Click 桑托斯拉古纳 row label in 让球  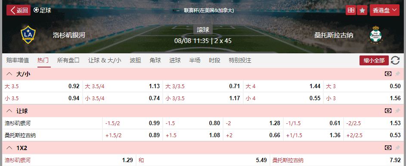click(20, 135)
